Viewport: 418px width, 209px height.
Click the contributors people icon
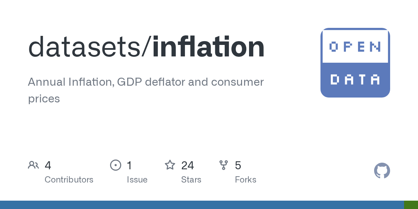[33, 165]
